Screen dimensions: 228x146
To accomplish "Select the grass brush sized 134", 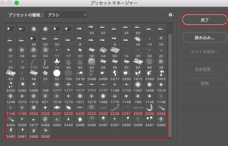I will 45,62.
